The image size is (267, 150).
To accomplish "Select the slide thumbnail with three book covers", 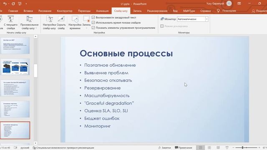I will (x=15, y=67).
